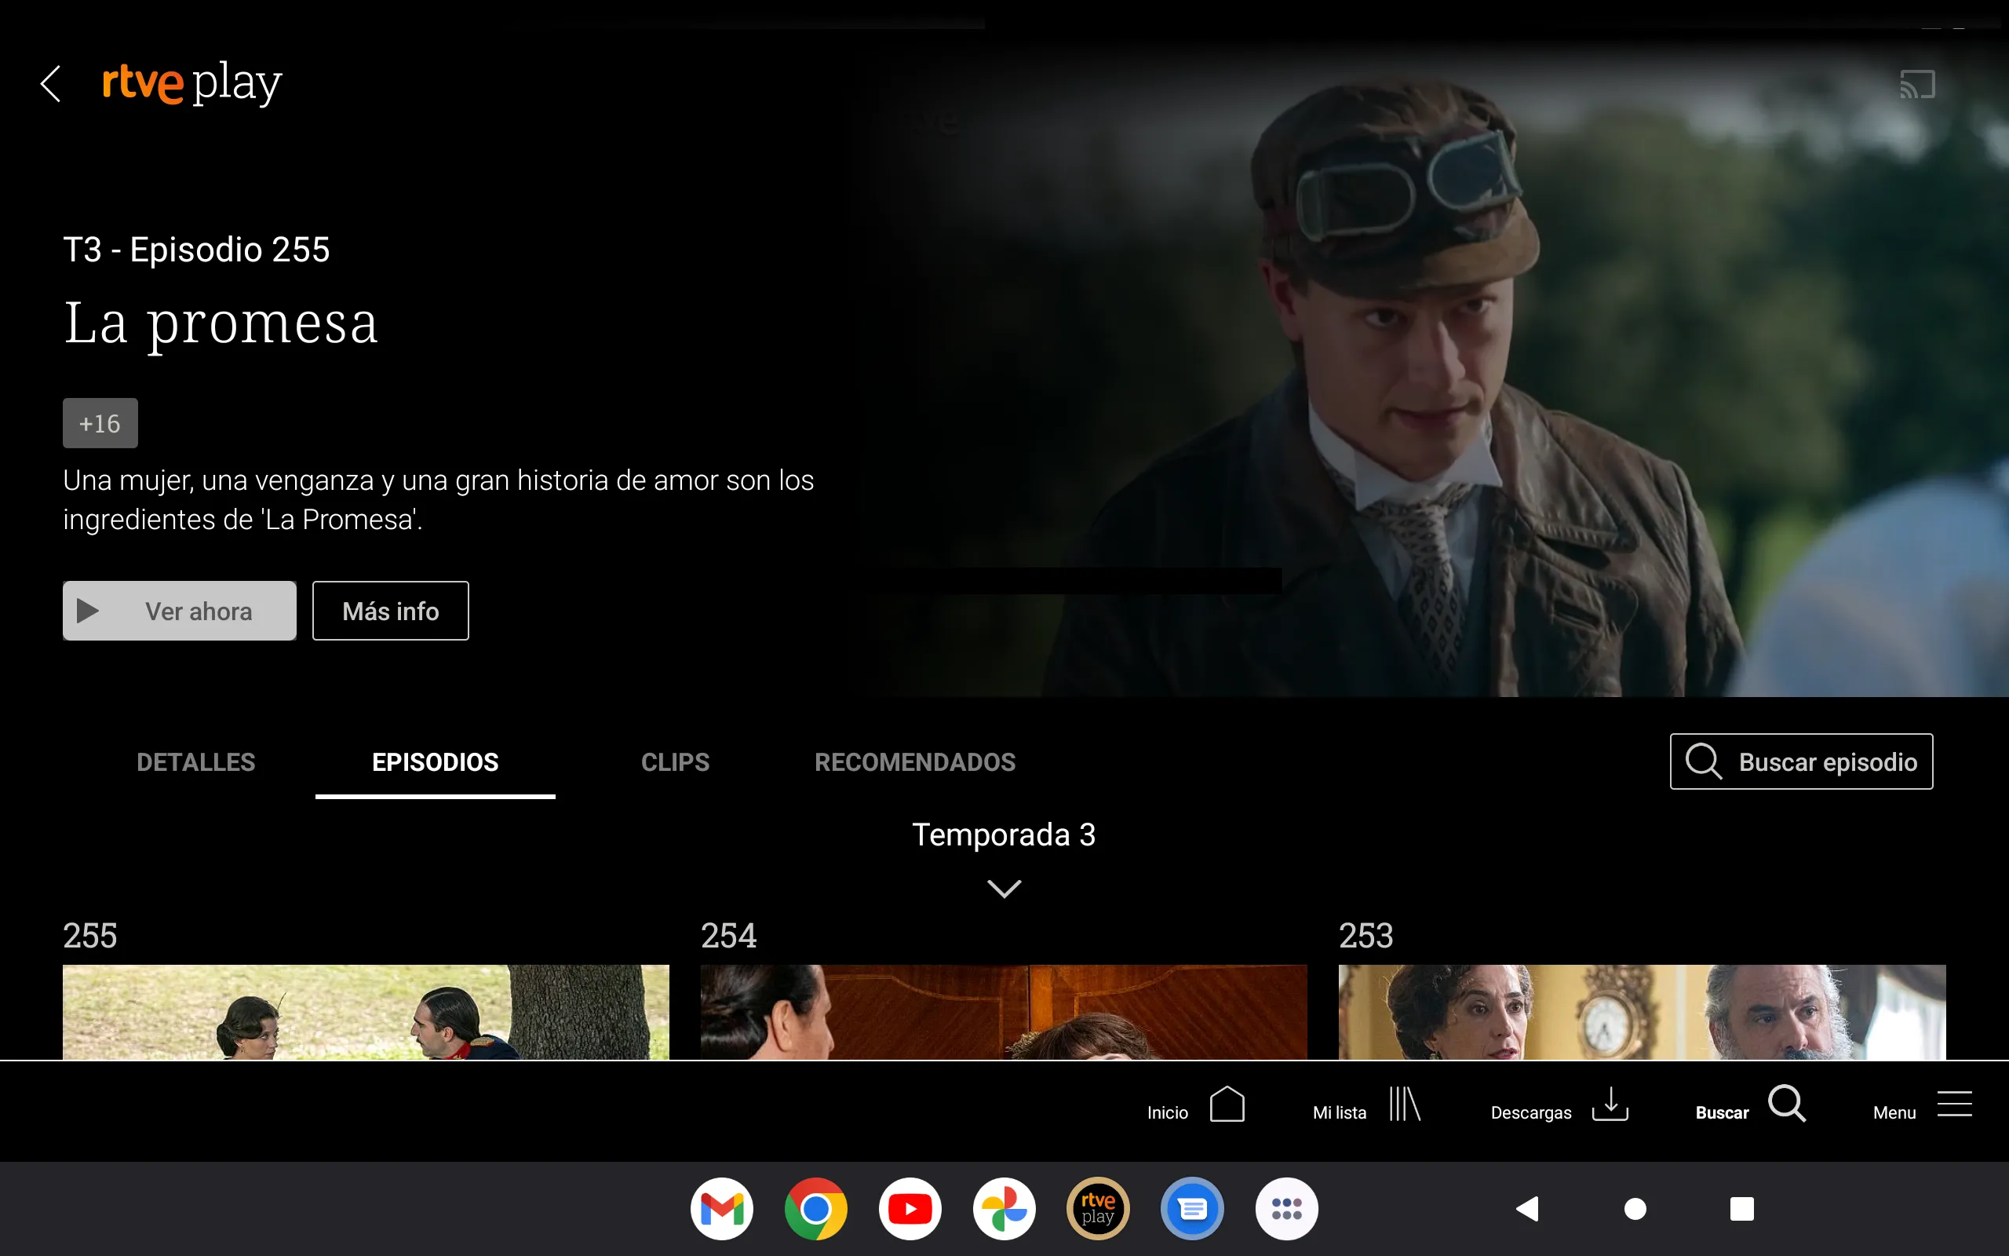Open the YouTube app icon
Image resolution: width=2009 pixels, height=1256 pixels.
pyautogui.click(x=910, y=1205)
